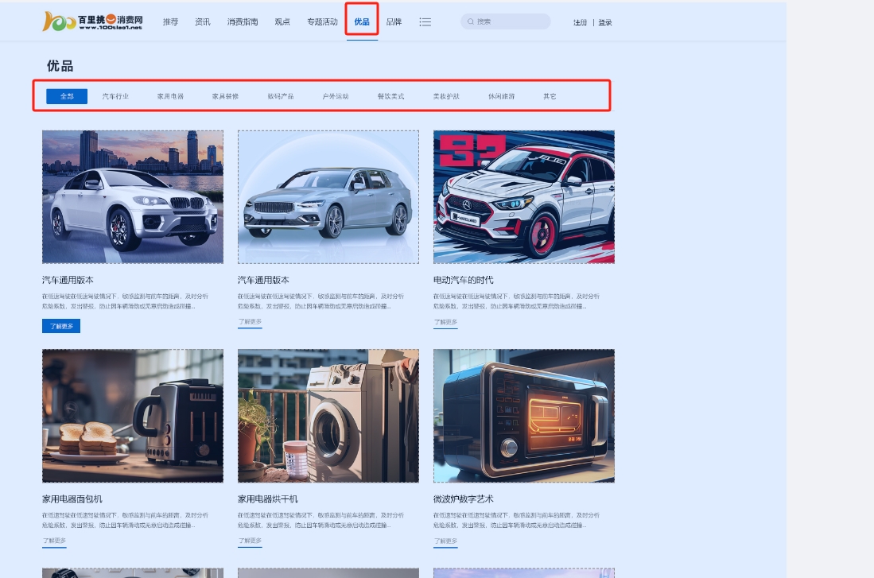Viewport: 874px width, 578px height.
Task: Open the hamburger list menu icon
Action: pyautogui.click(x=425, y=21)
